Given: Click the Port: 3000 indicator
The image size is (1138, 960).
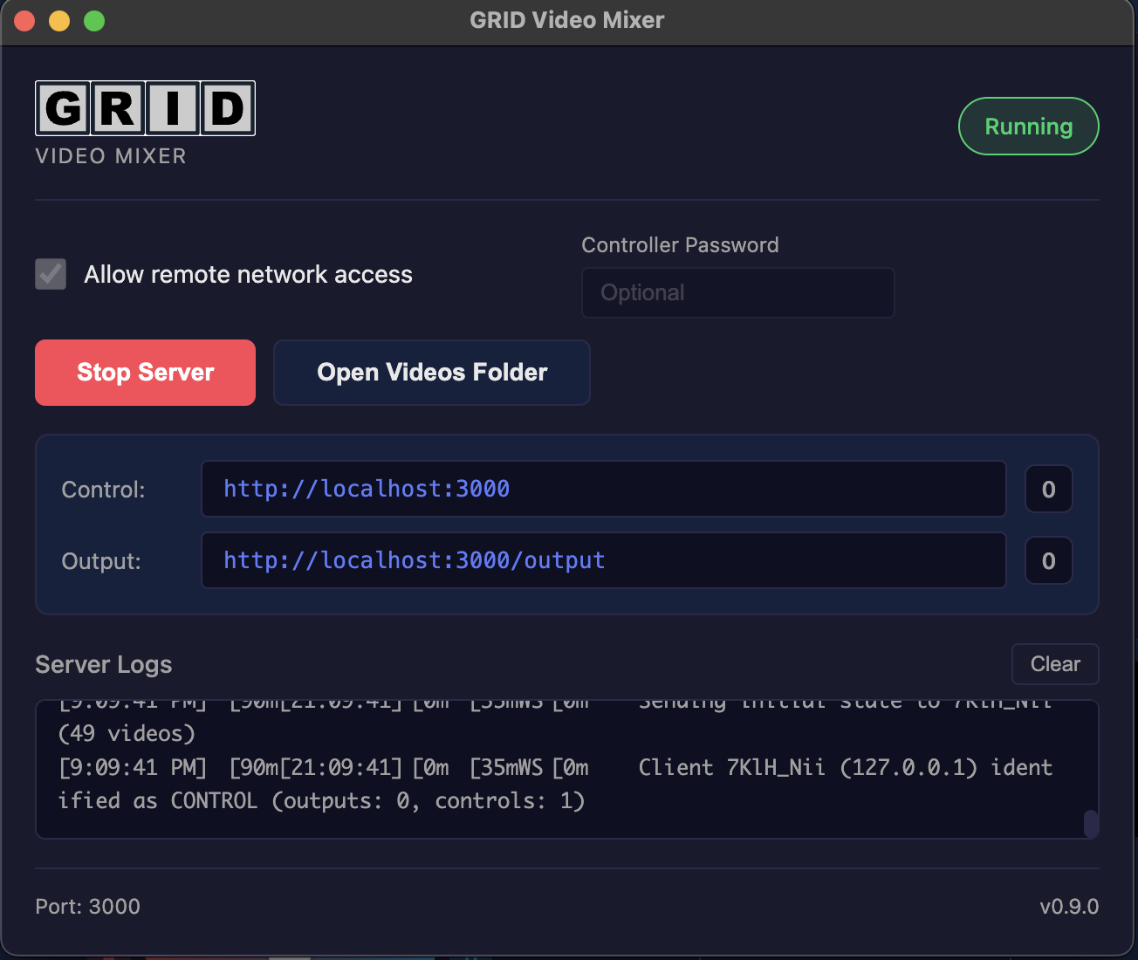Looking at the screenshot, I should point(87,906).
